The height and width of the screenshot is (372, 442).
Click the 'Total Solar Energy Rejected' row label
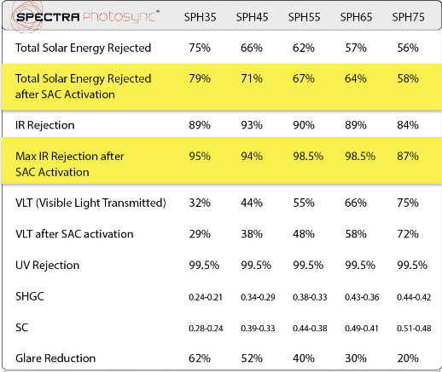coord(83,48)
